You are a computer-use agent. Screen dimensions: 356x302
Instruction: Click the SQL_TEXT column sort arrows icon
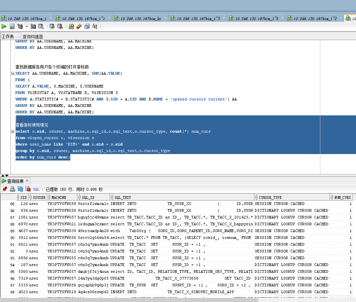tap(112, 197)
